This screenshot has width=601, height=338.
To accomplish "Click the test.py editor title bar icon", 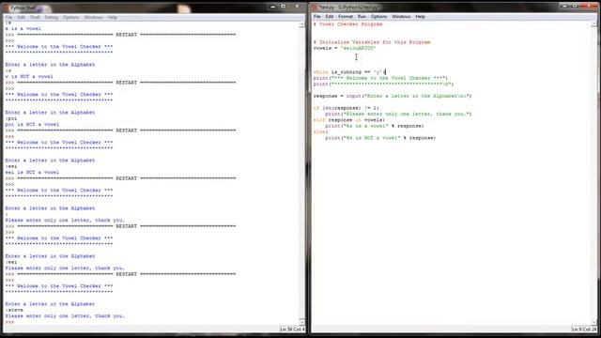I will click(x=315, y=7).
